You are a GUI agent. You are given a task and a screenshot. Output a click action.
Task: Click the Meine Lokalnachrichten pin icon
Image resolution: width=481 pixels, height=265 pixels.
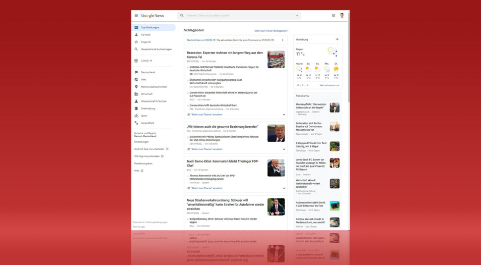[x=136, y=87]
